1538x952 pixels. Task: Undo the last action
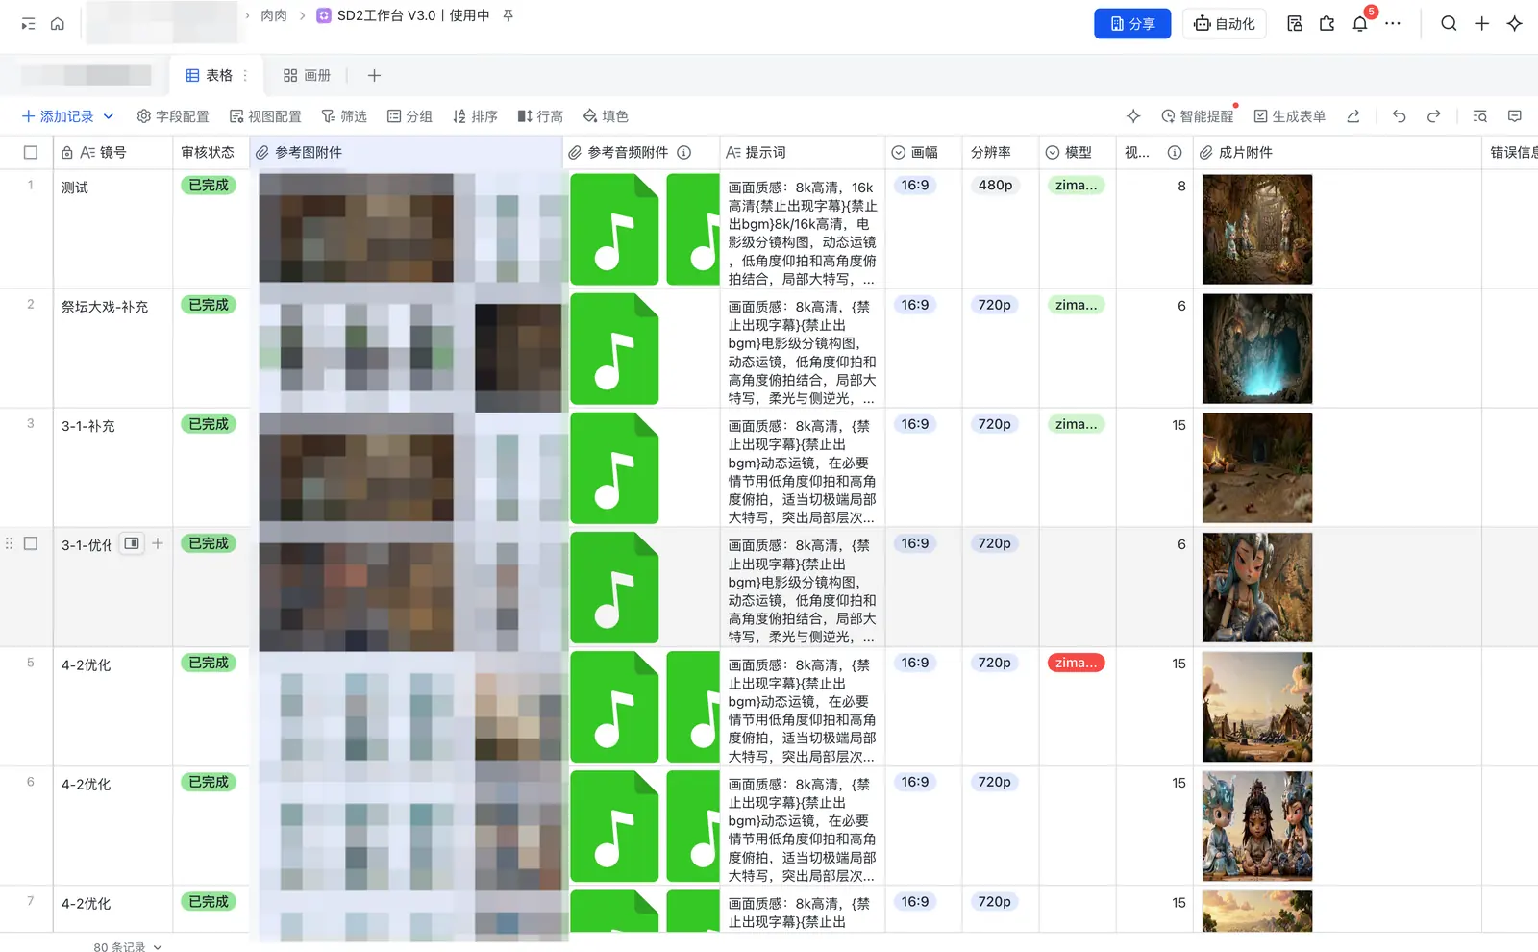(1400, 116)
